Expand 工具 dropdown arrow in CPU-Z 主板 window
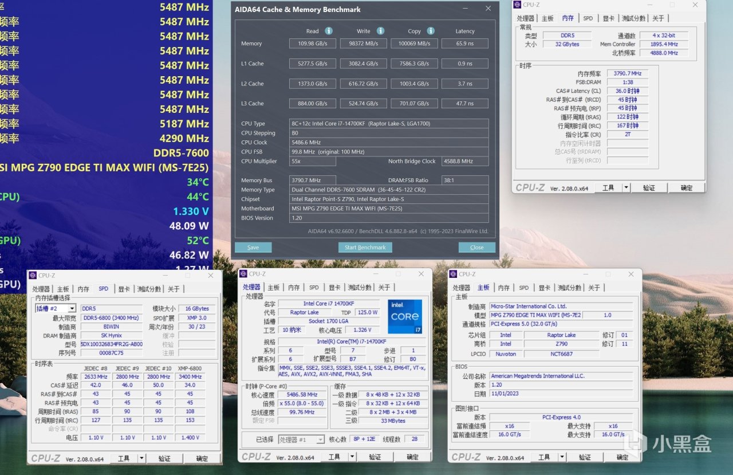The image size is (733, 475). [x=562, y=457]
